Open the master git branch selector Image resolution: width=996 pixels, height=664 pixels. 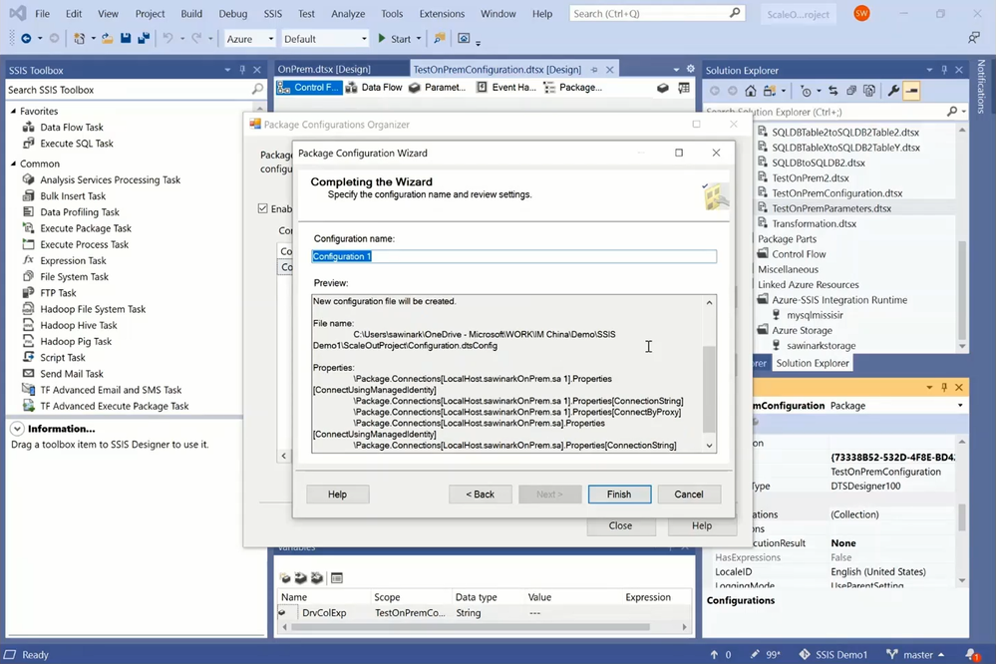click(915, 654)
